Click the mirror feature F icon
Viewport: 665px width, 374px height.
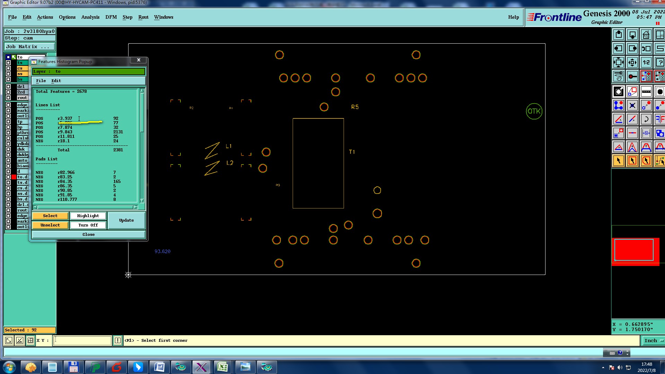[659, 119]
